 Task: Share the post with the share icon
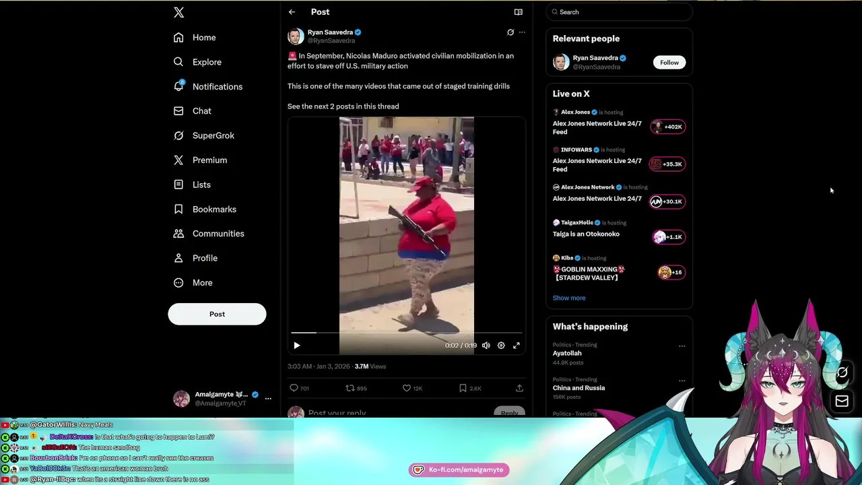coord(519,388)
